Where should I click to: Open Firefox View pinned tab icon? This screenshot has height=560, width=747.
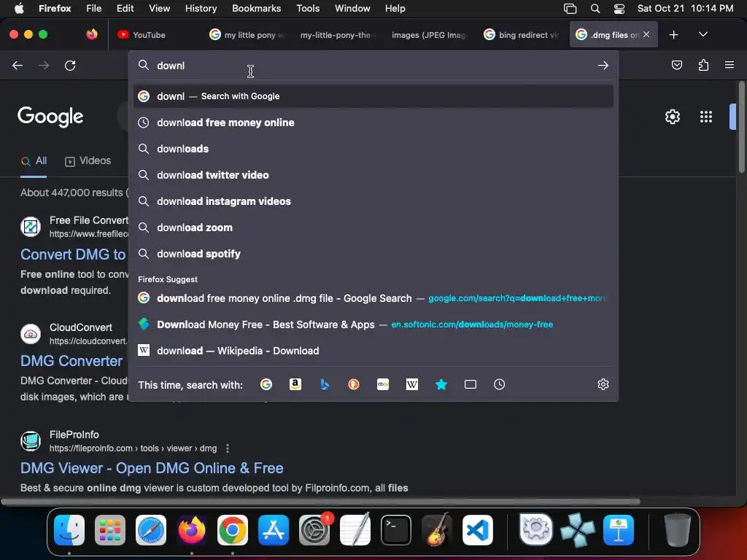(92, 34)
